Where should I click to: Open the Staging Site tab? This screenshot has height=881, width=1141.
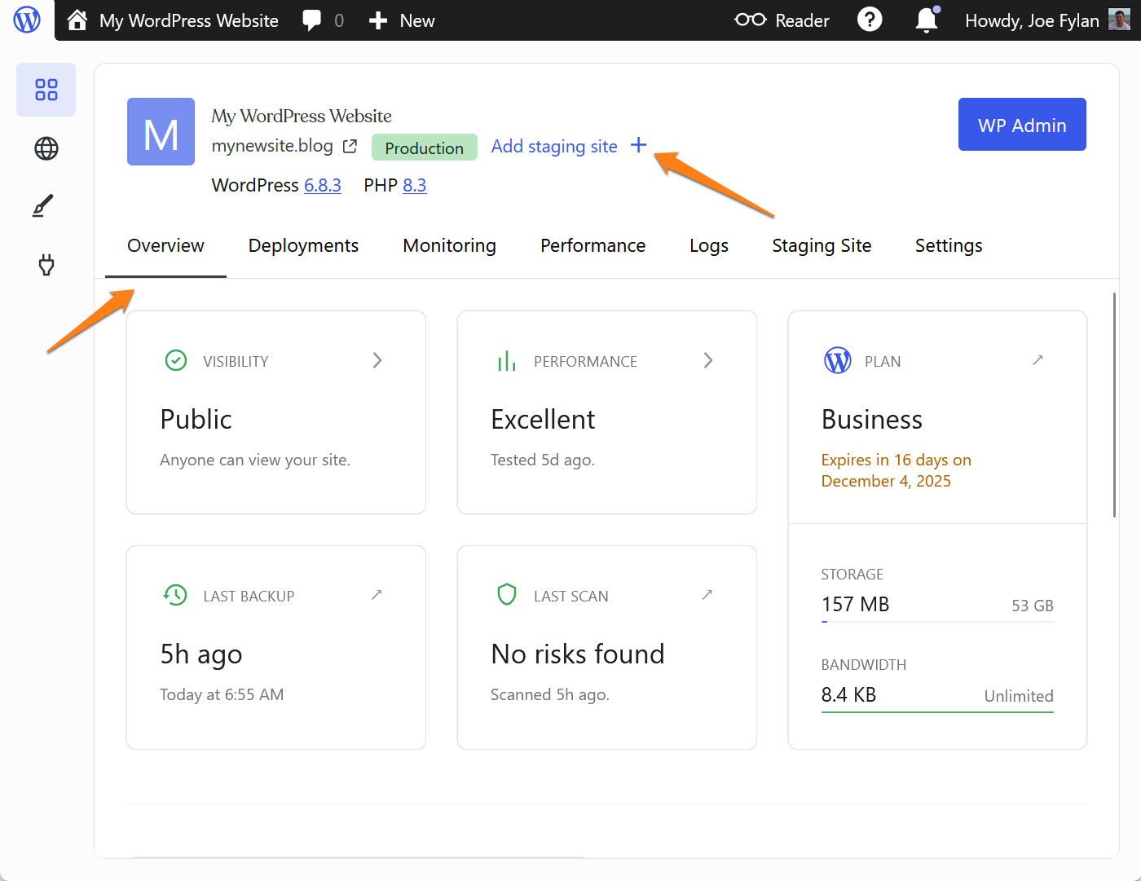[821, 245]
